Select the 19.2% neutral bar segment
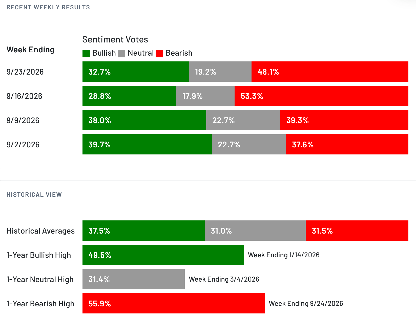 coord(220,72)
